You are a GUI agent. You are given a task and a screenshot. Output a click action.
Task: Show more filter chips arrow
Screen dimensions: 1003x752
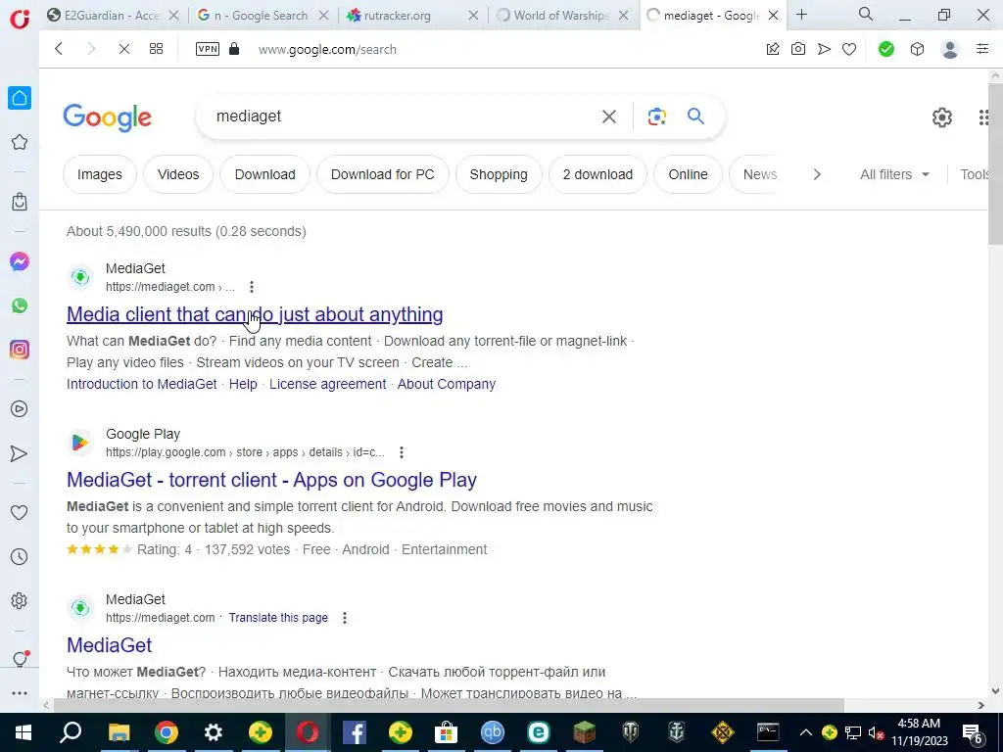(817, 174)
